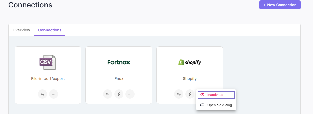
Task: Click the CSV file logo
Action: 48,62
